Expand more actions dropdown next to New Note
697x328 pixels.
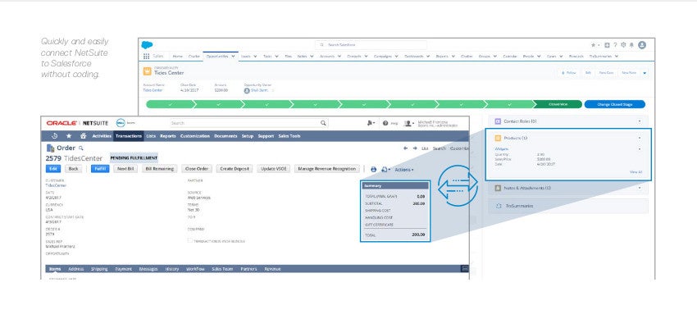[x=645, y=72]
